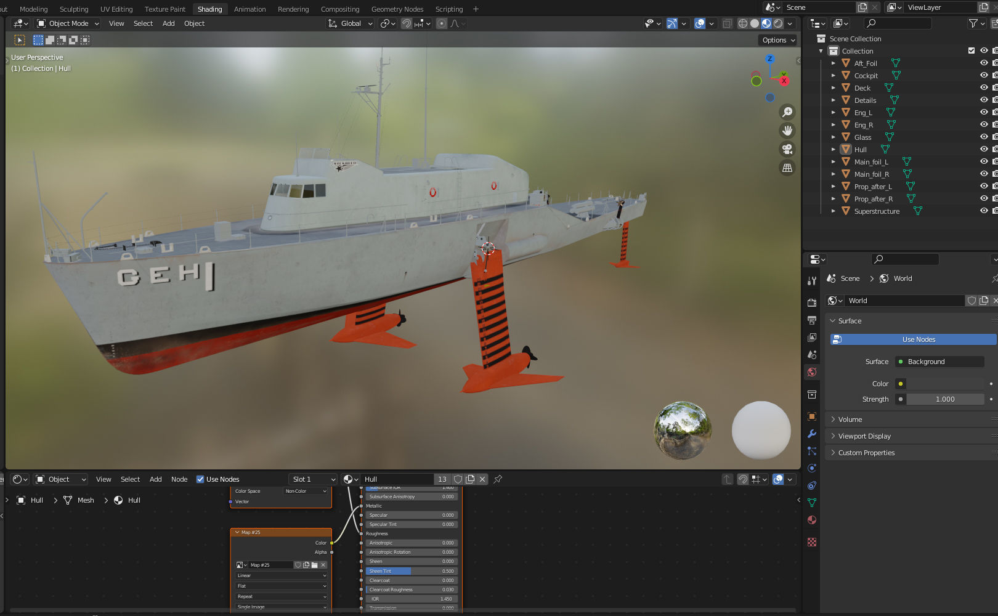The height and width of the screenshot is (616, 998).
Task: Open the Render properties tab icon
Action: (x=812, y=302)
